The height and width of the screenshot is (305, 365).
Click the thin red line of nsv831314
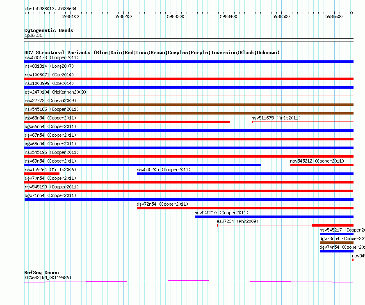[x=189, y=70]
